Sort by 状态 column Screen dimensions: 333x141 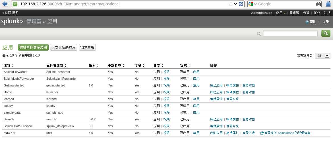tap(185, 66)
